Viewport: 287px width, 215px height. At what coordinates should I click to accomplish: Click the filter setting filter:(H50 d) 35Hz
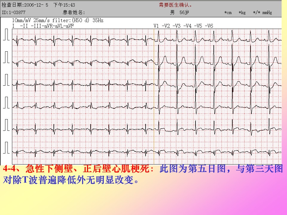pyautogui.click(x=78, y=20)
